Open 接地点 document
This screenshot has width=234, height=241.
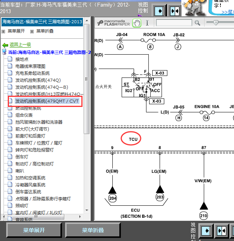coord(22,59)
